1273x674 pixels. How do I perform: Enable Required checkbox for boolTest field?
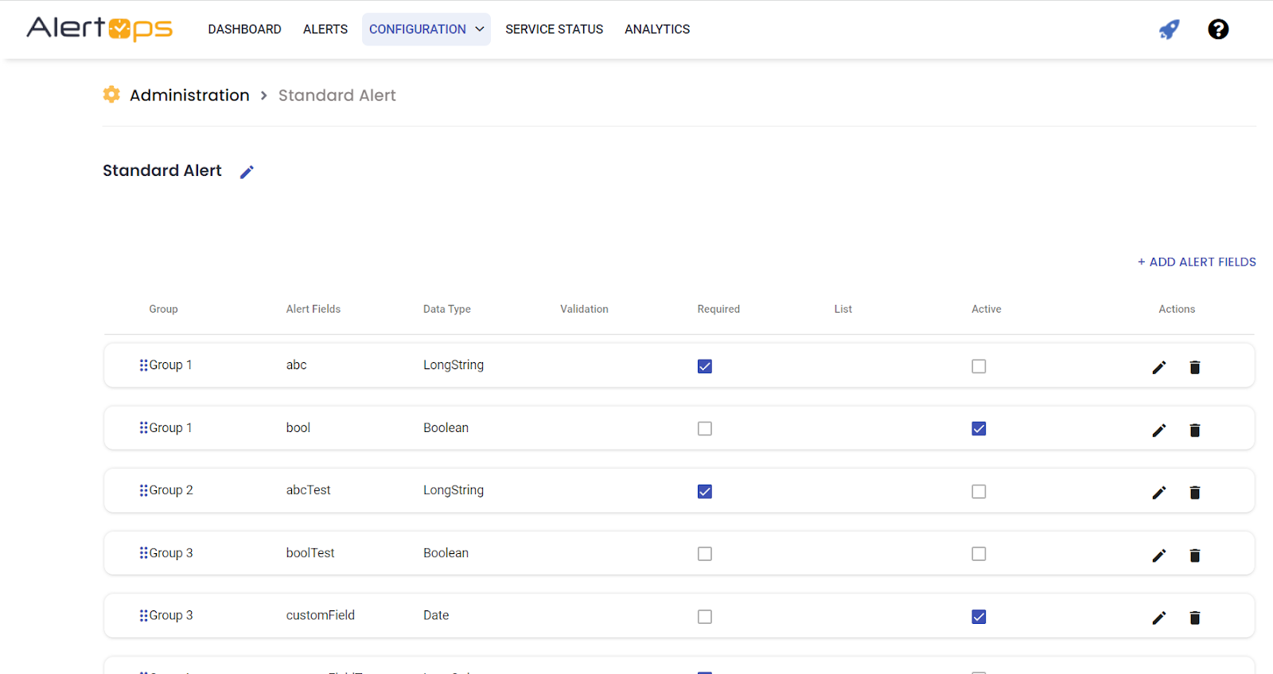click(x=704, y=554)
